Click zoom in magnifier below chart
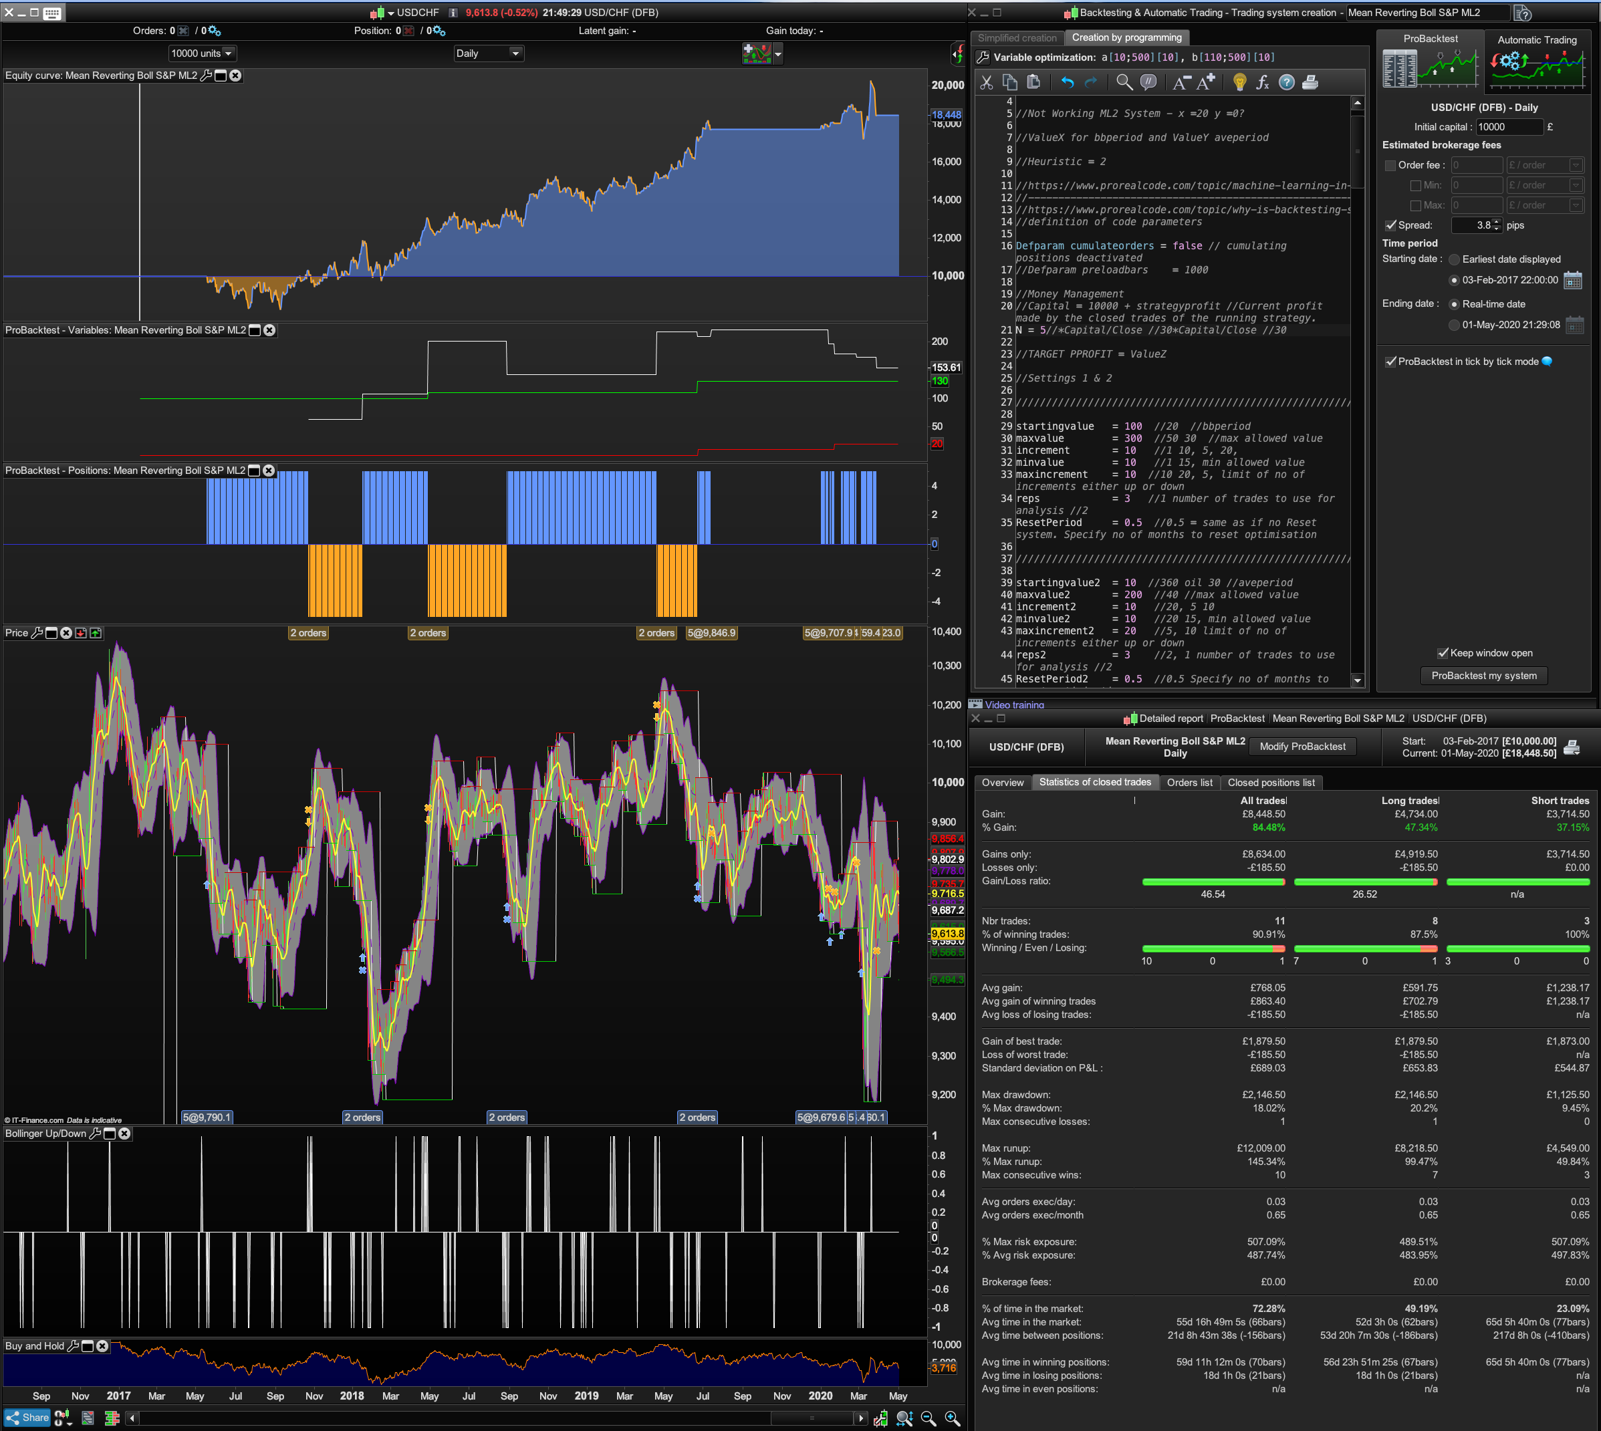This screenshot has height=1431, width=1601. (953, 1418)
